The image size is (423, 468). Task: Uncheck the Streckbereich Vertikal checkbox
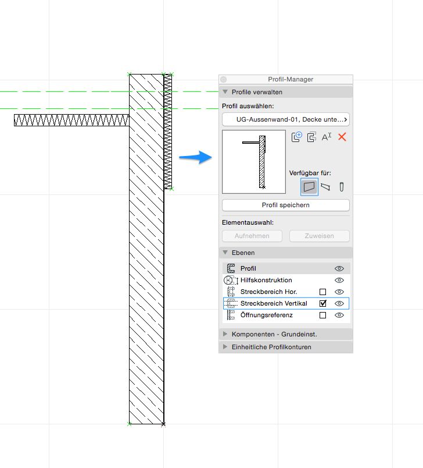(323, 303)
